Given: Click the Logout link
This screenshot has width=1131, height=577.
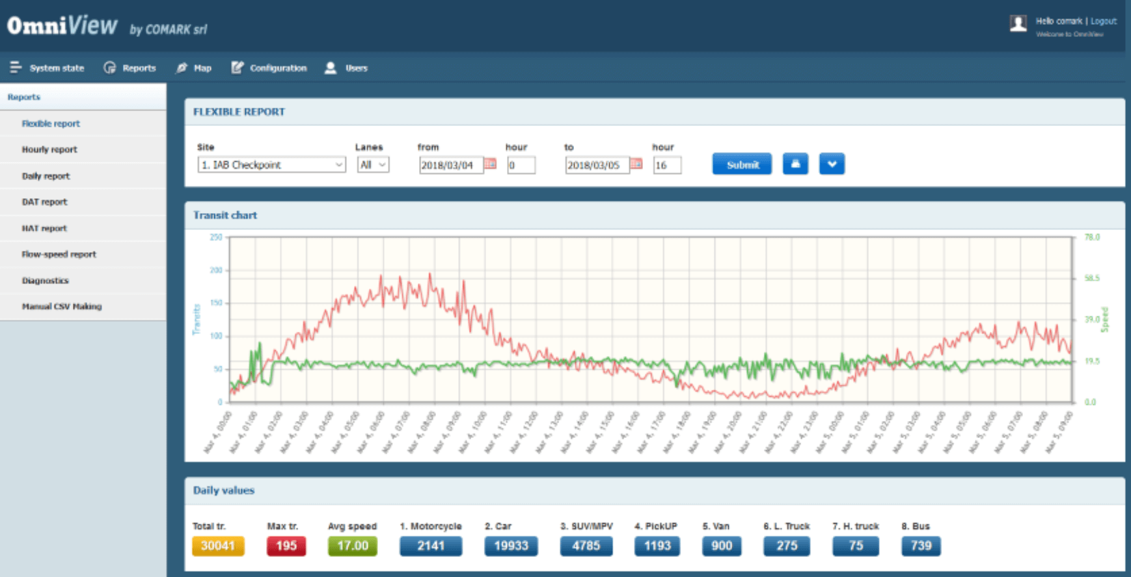Looking at the screenshot, I should (1103, 21).
